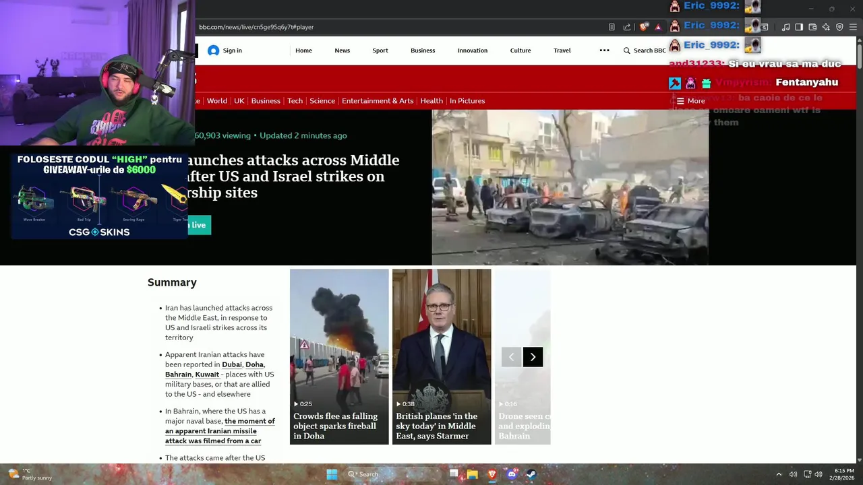Open the News tab in BBC navigation
Screen dimensions: 863x485
click(x=343, y=51)
